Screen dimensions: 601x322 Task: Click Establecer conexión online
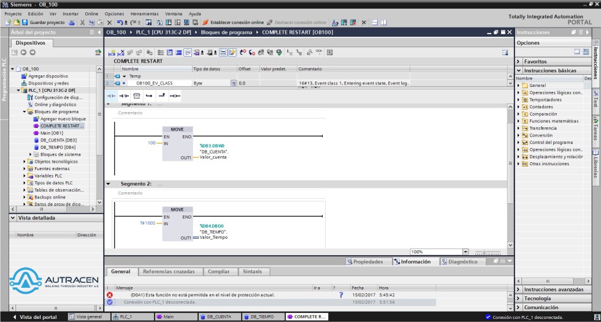[x=233, y=23]
